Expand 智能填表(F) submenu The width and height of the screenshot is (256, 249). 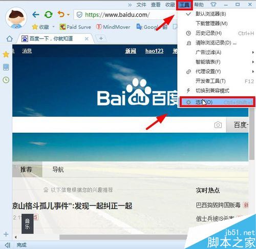(x=217, y=62)
